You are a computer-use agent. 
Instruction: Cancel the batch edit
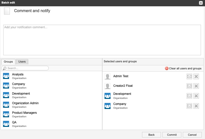tap(192, 135)
